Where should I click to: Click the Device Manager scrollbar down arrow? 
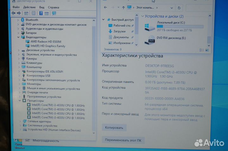pos(94,133)
